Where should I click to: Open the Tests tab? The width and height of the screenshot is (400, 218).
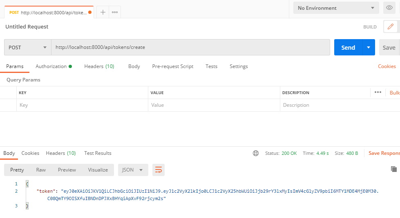tap(212, 66)
